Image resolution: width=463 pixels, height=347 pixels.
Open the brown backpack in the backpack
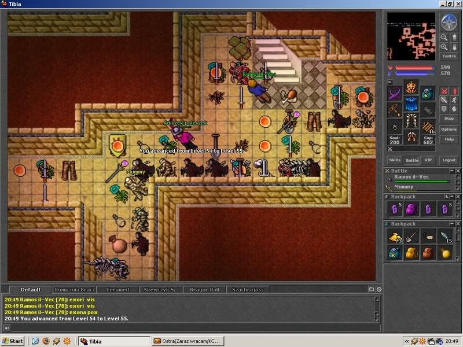click(x=428, y=253)
